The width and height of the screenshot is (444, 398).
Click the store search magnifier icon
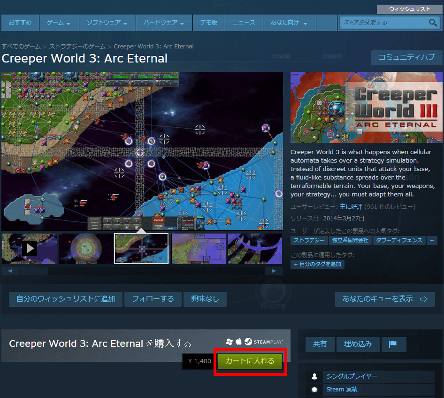[433, 23]
